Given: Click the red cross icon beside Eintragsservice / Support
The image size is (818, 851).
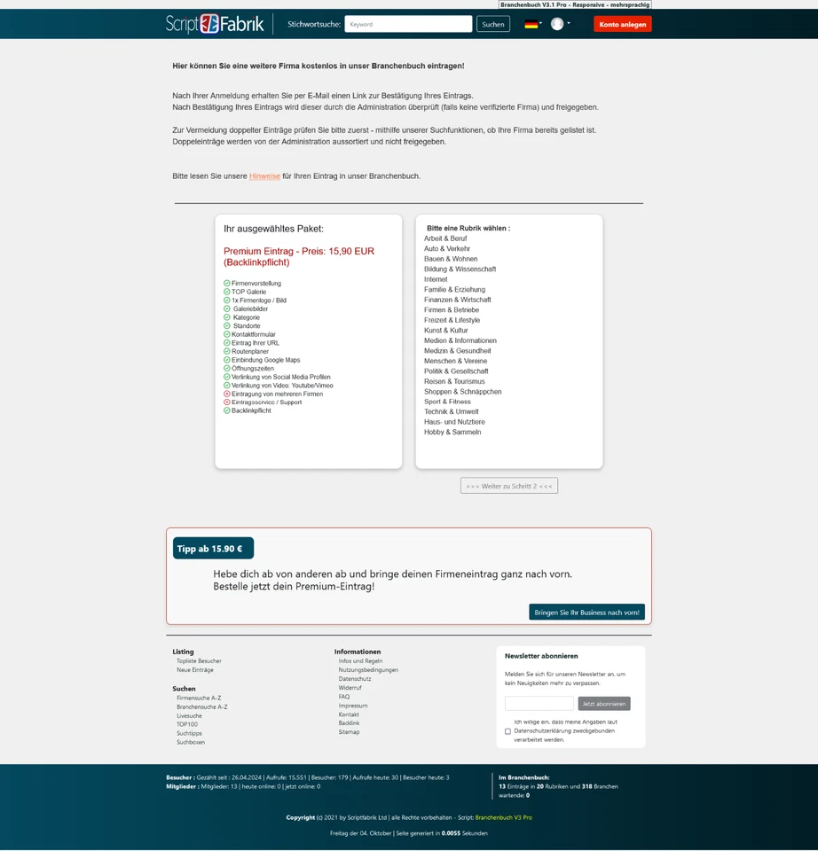Looking at the screenshot, I should 226,402.
